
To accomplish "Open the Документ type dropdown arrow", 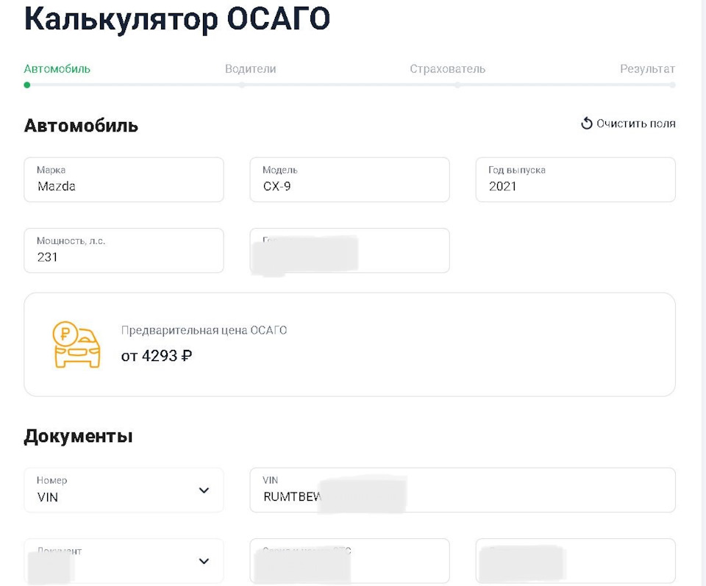I will pyautogui.click(x=204, y=561).
